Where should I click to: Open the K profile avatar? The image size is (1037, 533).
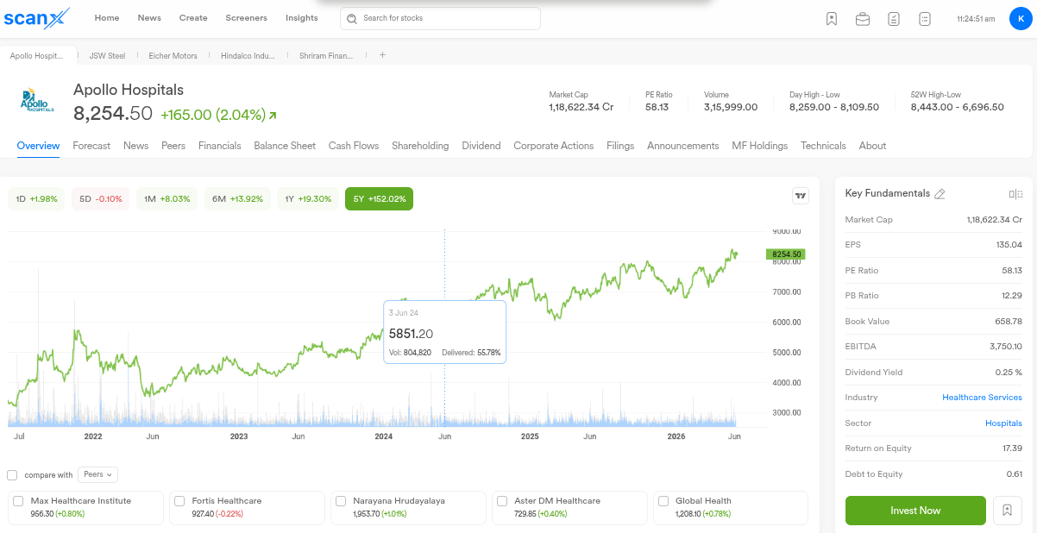[1020, 18]
